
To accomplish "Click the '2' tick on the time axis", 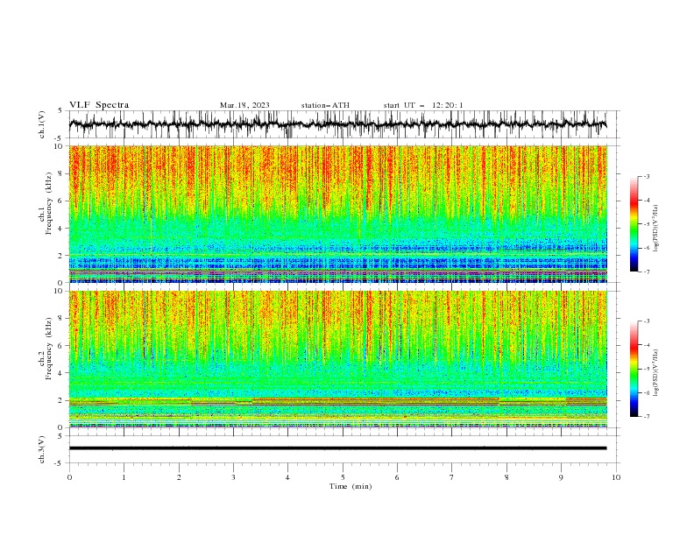I will tap(179, 477).
